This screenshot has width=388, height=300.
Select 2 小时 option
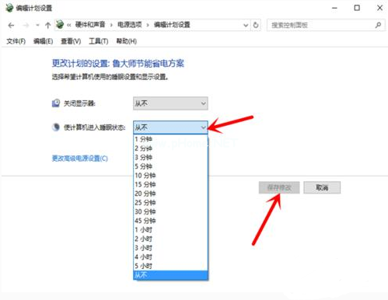pyautogui.click(x=170, y=239)
